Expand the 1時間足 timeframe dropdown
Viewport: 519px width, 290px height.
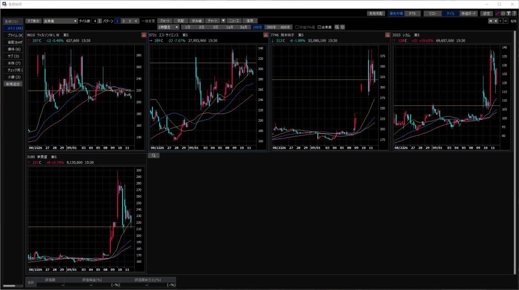click(169, 27)
